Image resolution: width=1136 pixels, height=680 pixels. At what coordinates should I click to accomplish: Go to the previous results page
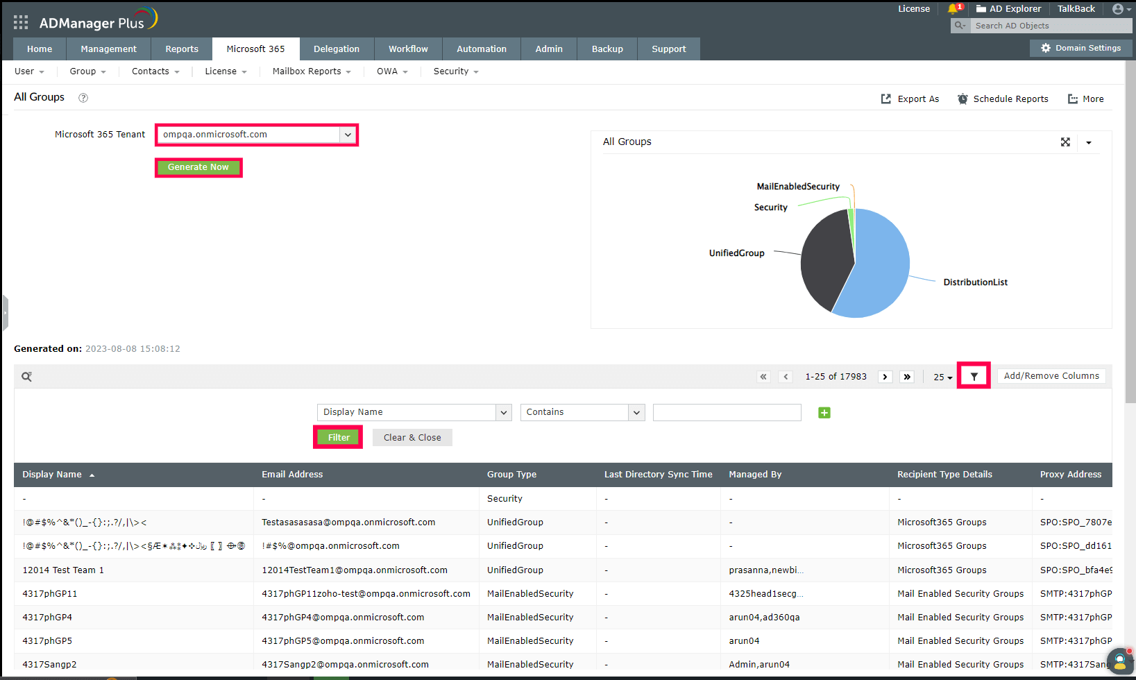pos(786,377)
